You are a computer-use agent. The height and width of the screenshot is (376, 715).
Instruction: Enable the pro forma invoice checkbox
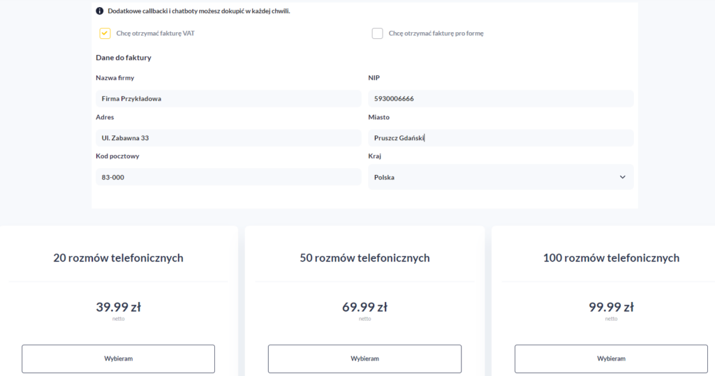(378, 33)
